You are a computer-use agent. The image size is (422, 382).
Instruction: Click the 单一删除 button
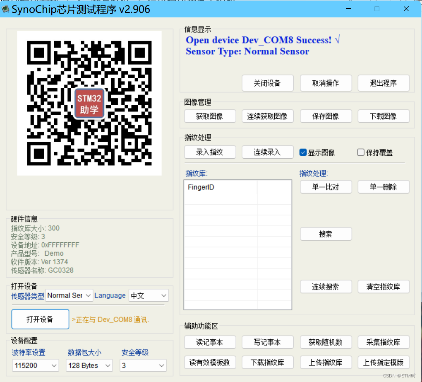pyautogui.click(x=384, y=187)
